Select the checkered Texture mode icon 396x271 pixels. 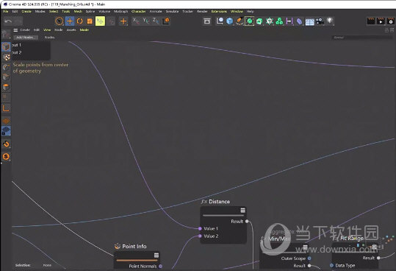coord(7,57)
